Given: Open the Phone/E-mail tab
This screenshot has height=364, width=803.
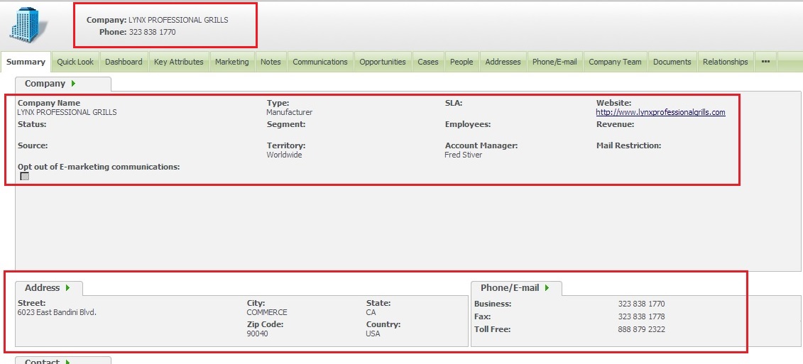Looking at the screenshot, I should 555,62.
